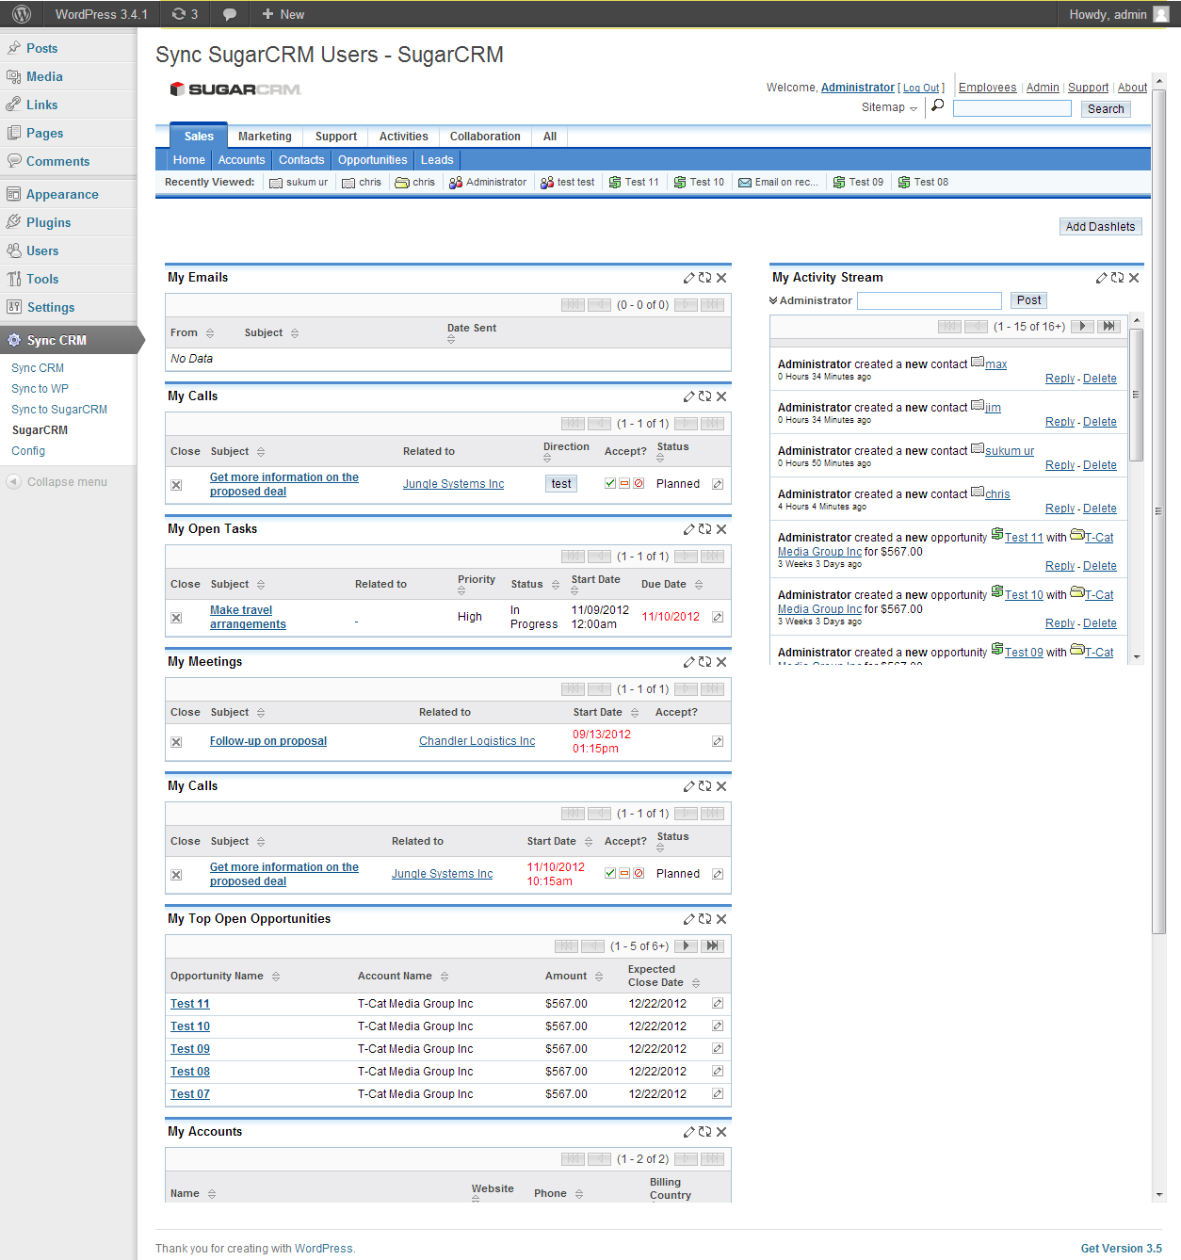The width and height of the screenshot is (1181, 1260).
Task: Click the Activity Stream scrollbar thumb
Action: pyautogui.click(x=1137, y=394)
